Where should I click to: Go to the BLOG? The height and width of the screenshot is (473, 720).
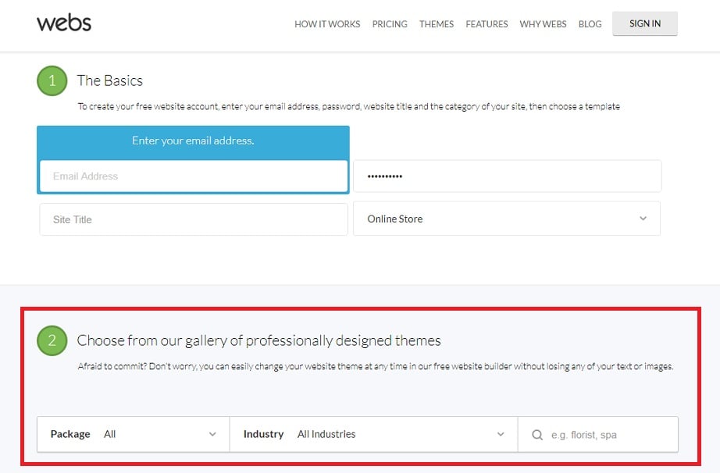pos(590,24)
